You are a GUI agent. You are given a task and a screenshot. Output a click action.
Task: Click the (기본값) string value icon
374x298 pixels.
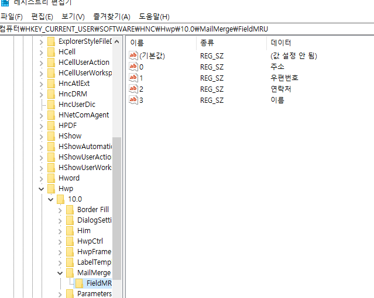click(x=133, y=56)
